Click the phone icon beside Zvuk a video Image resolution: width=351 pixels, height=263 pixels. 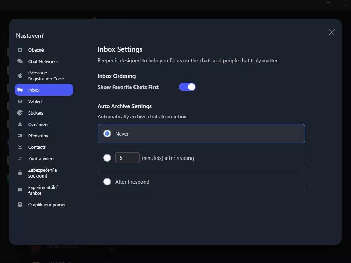pos(20,158)
